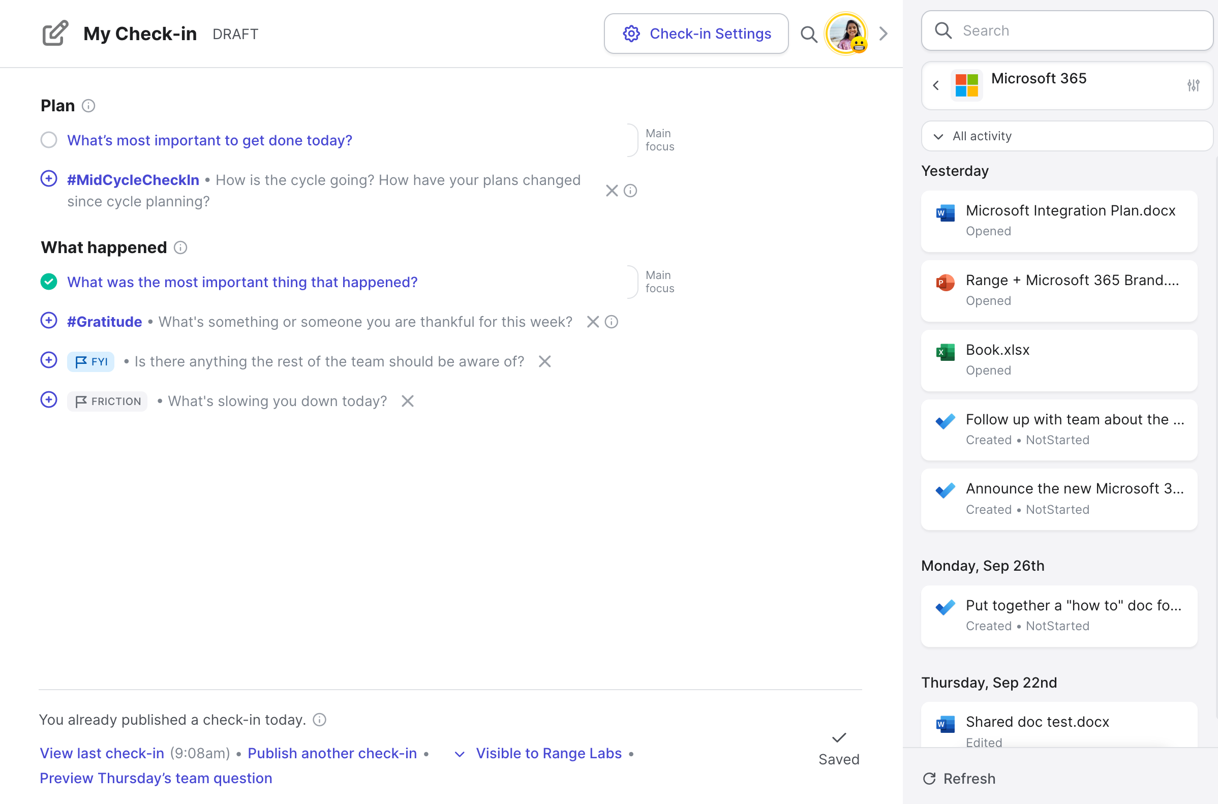Click the Microsoft 365 logo
Screen dimensions: 1218x804
967,85
